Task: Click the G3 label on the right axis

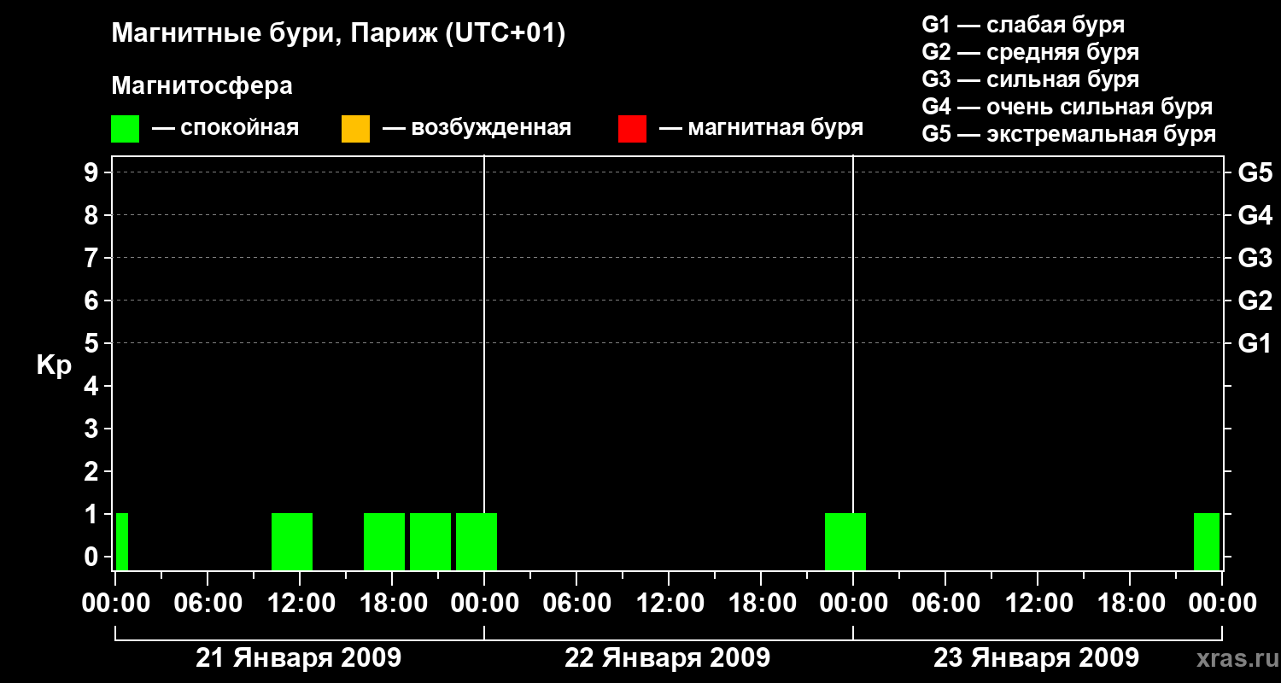Action: click(x=1255, y=258)
